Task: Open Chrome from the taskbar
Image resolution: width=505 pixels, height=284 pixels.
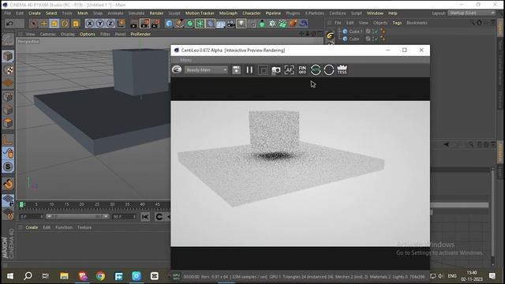Action: (x=100, y=276)
